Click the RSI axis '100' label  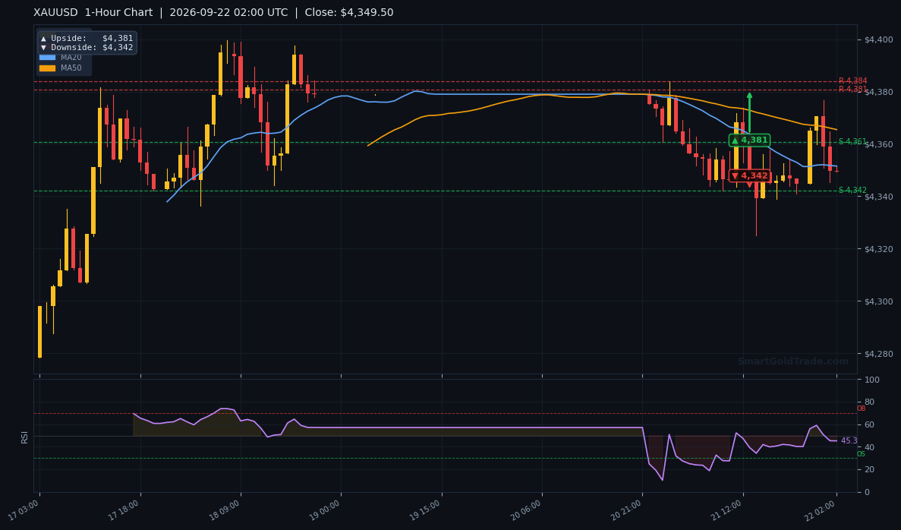[871, 380]
